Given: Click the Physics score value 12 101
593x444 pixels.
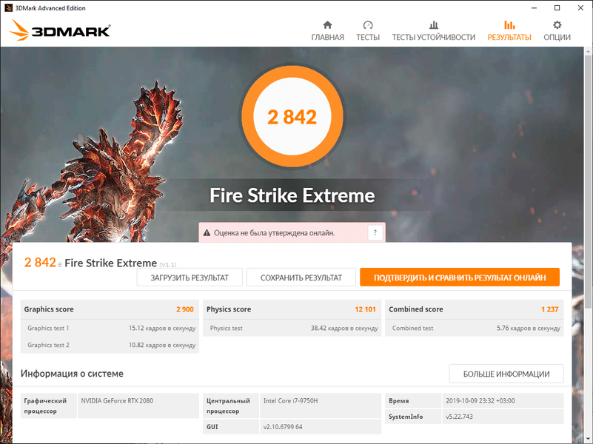Looking at the screenshot, I should pyautogui.click(x=365, y=309).
